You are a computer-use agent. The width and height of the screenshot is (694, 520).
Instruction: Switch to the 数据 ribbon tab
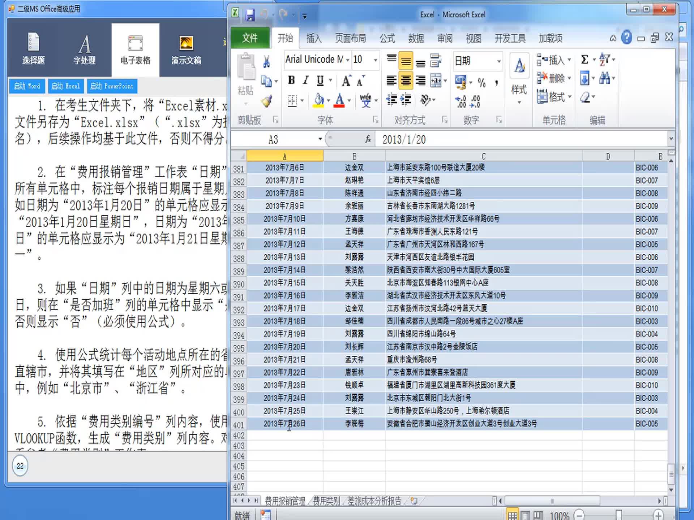click(x=416, y=38)
